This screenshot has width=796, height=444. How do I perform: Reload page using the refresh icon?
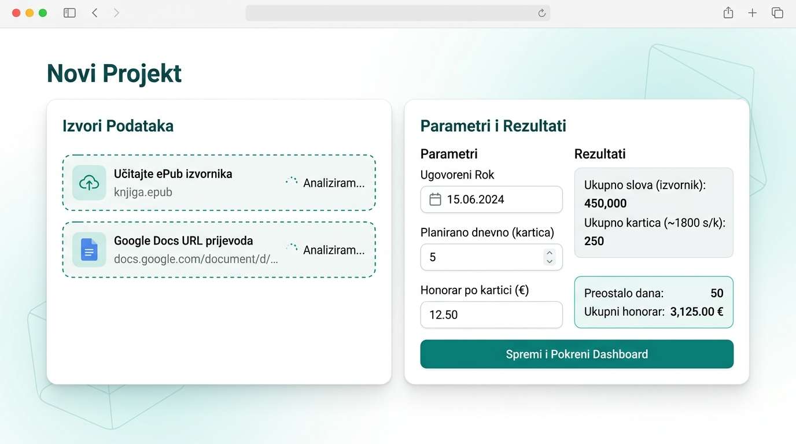(x=542, y=13)
